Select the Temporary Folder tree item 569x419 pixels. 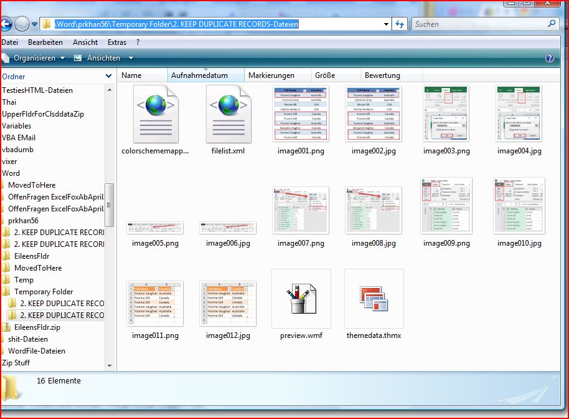point(44,291)
